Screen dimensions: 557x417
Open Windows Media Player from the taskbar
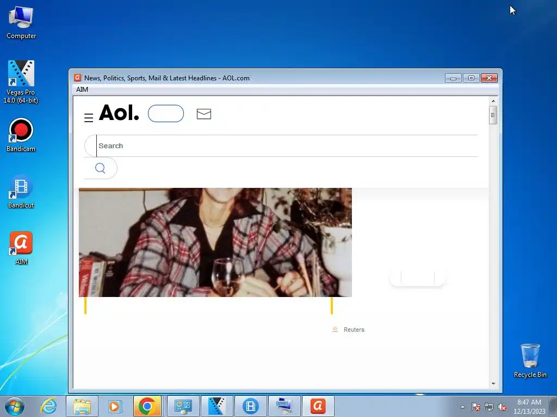coord(115,406)
